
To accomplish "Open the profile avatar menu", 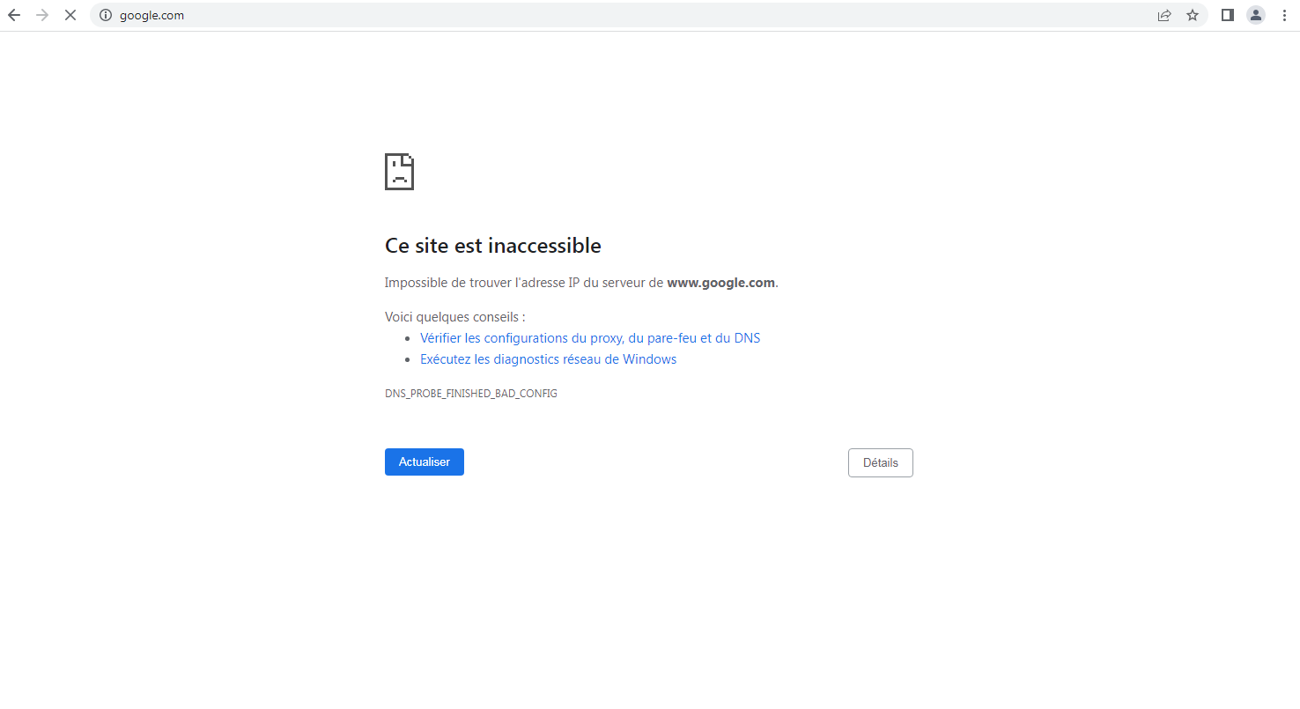I will point(1256,15).
